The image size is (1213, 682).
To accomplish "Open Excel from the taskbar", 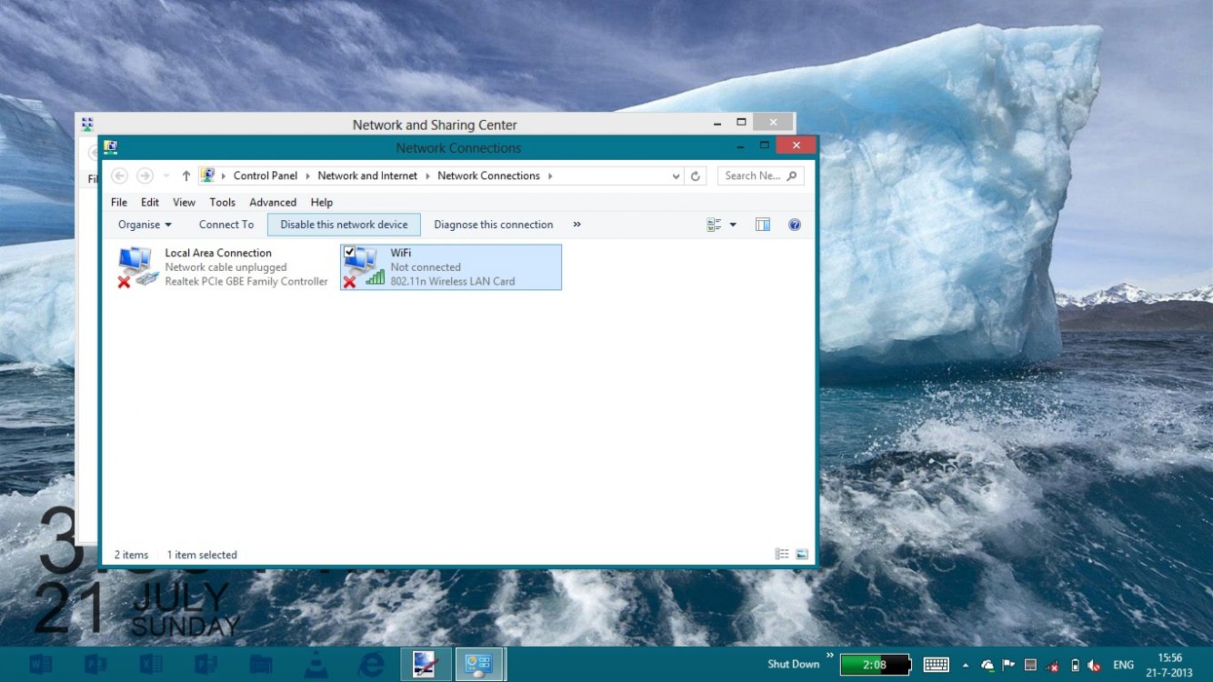I will [x=151, y=664].
